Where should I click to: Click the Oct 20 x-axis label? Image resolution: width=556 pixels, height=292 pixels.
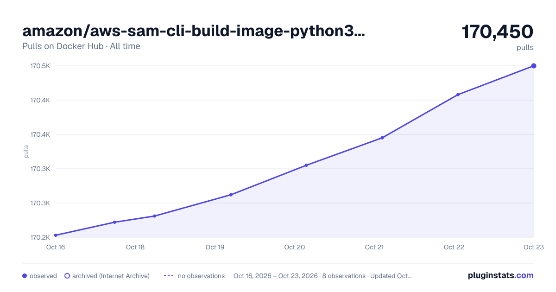pyautogui.click(x=295, y=247)
